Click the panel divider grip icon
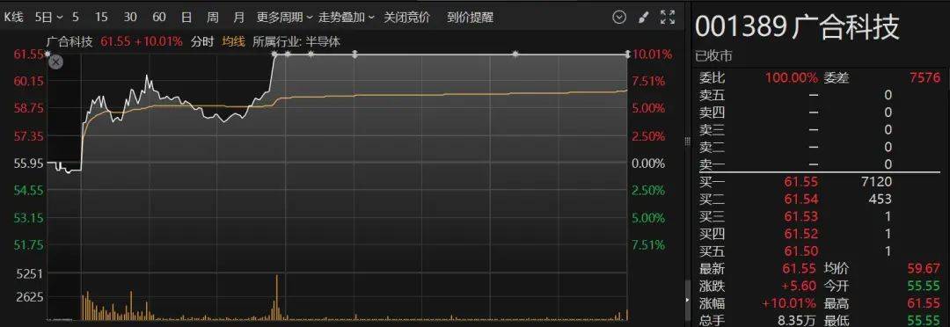This screenshot has width=950, height=327. pyautogui.click(x=687, y=142)
